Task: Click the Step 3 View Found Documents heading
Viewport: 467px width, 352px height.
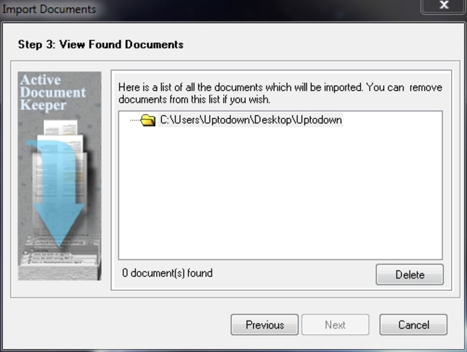Action: click(x=100, y=44)
